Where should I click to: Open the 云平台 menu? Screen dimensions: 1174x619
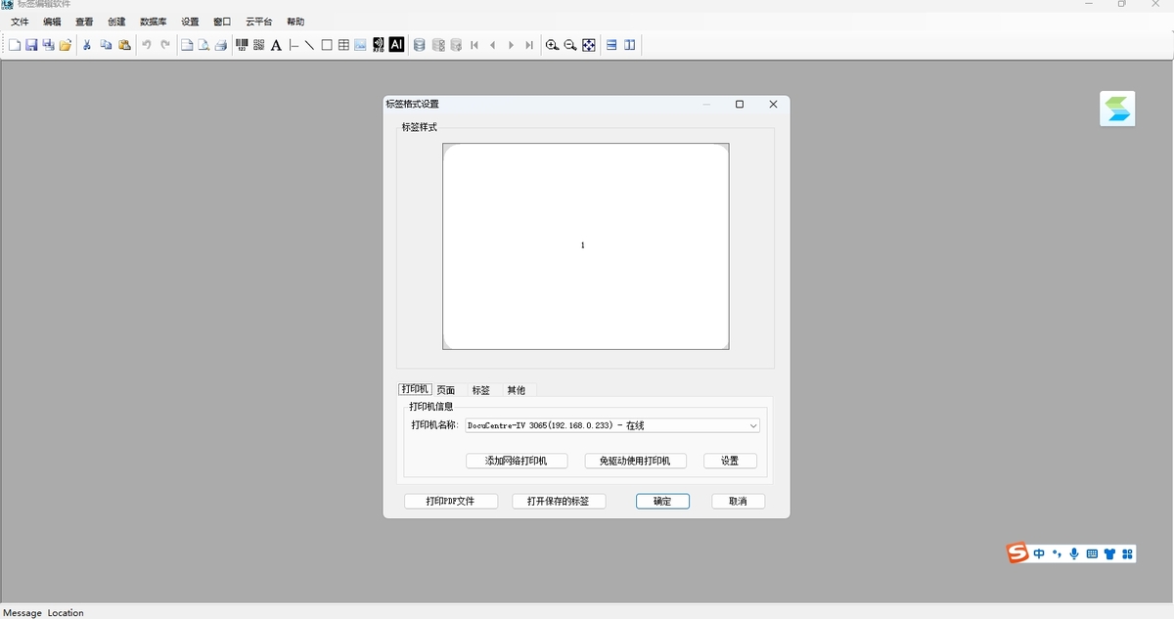pyautogui.click(x=257, y=21)
